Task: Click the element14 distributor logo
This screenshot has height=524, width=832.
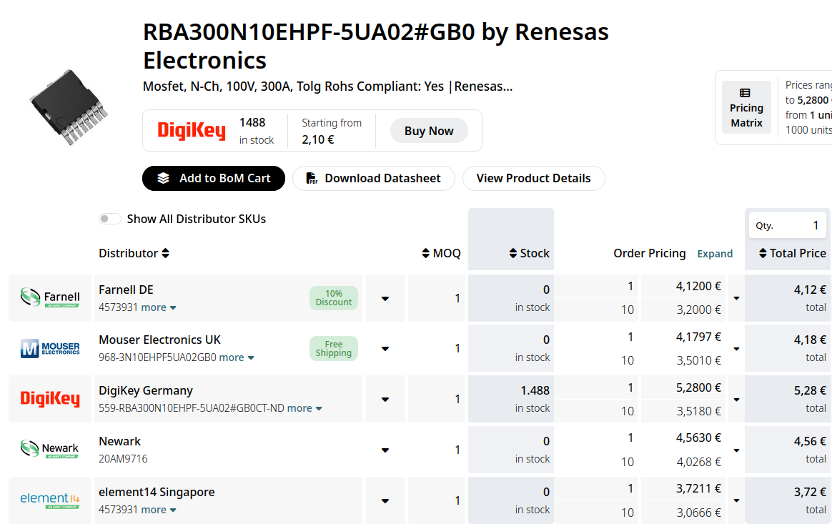Action: (50, 500)
